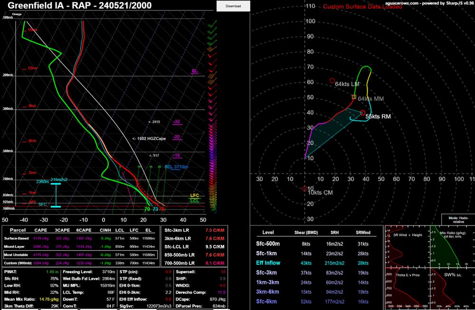Click the SRWind column header
This screenshot has width=475, height=310.
(x=363, y=233)
